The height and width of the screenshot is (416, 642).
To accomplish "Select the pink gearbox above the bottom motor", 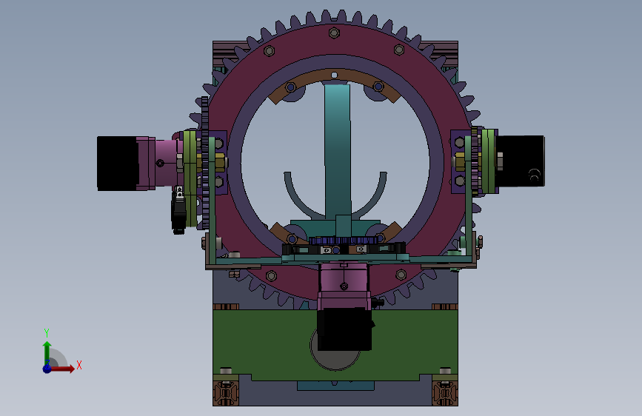I will click(344, 284).
